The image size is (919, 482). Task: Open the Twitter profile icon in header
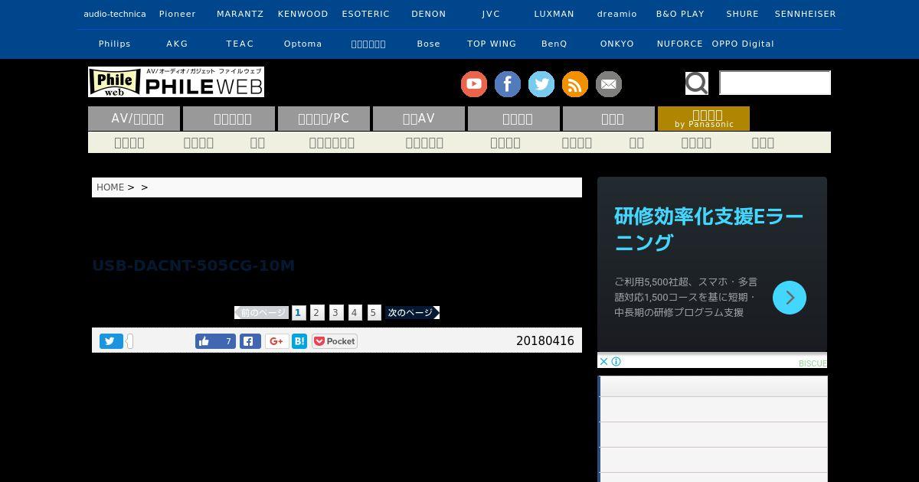[541, 84]
